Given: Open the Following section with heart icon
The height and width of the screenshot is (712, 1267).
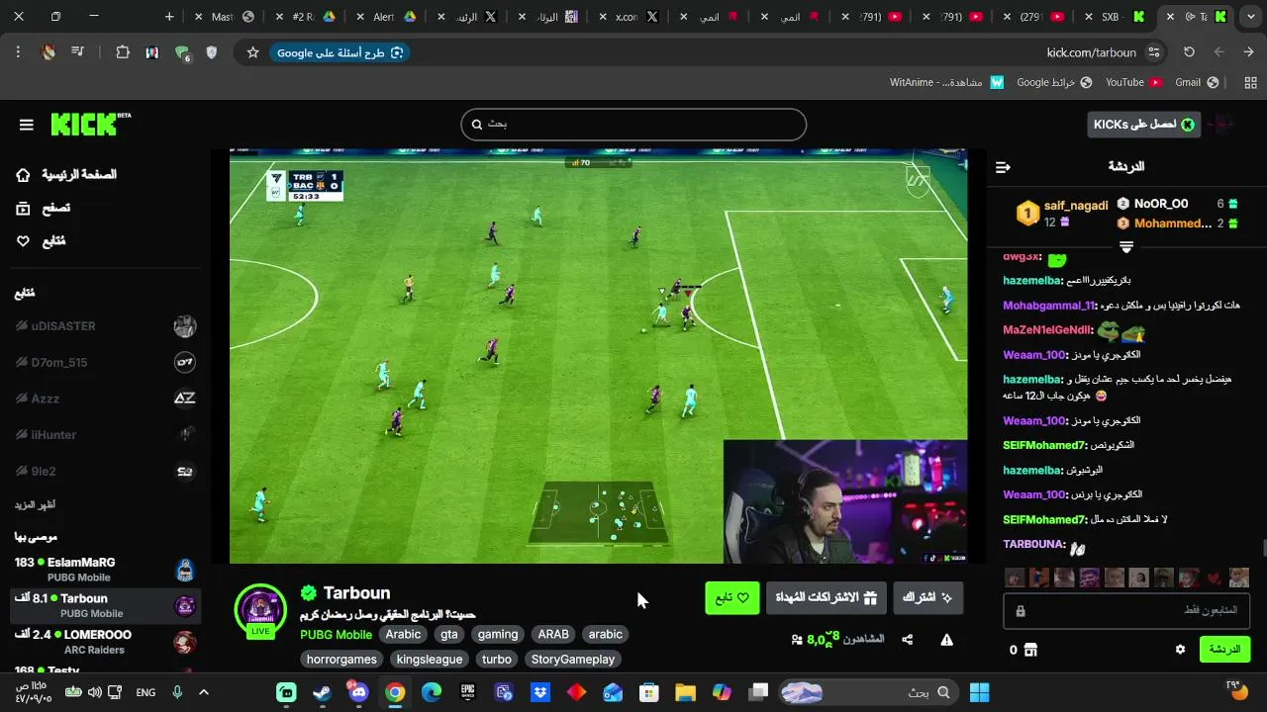Looking at the screenshot, I should coord(42,241).
